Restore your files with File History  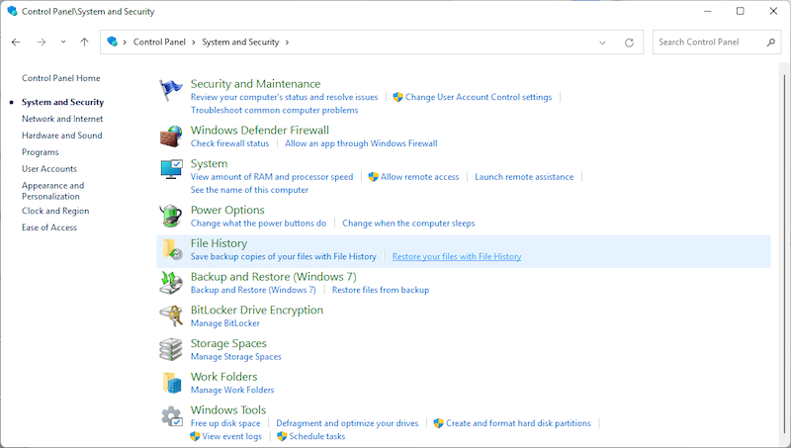point(457,256)
